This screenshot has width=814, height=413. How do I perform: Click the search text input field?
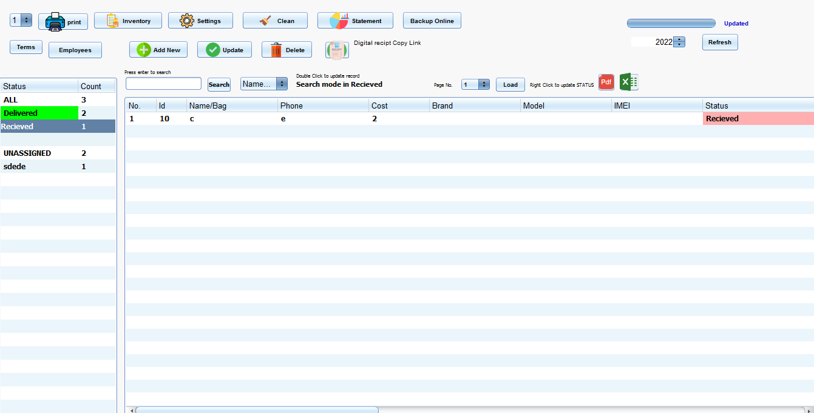[x=163, y=84]
